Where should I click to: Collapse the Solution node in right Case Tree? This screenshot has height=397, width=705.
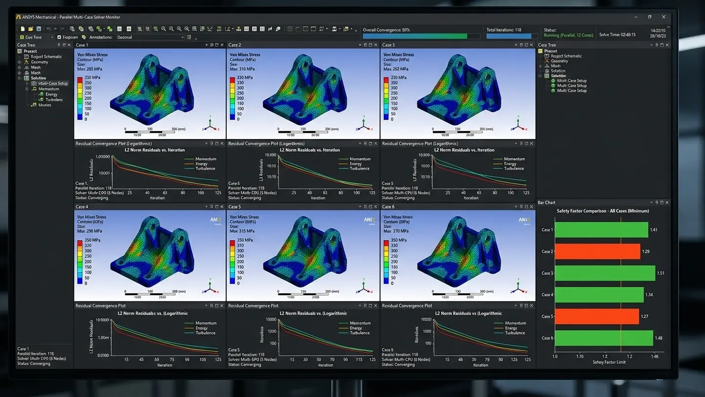pos(541,76)
